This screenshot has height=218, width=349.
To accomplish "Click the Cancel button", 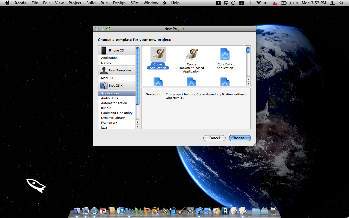I will pyautogui.click(x=214, y=138).
